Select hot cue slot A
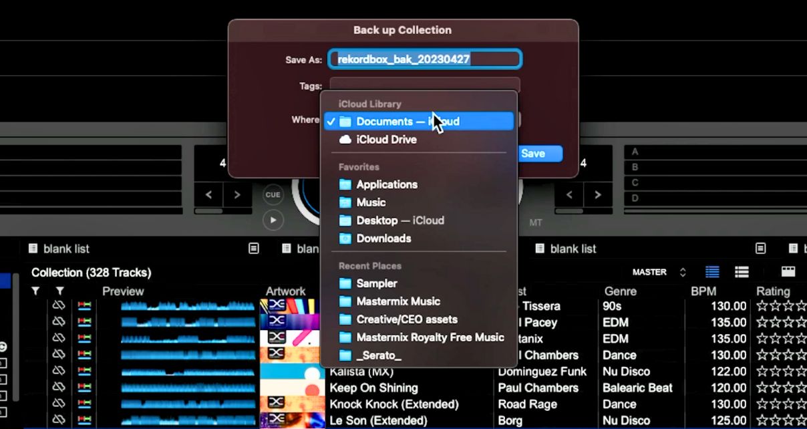Viewport: 807px width, 429px height. 715,152
